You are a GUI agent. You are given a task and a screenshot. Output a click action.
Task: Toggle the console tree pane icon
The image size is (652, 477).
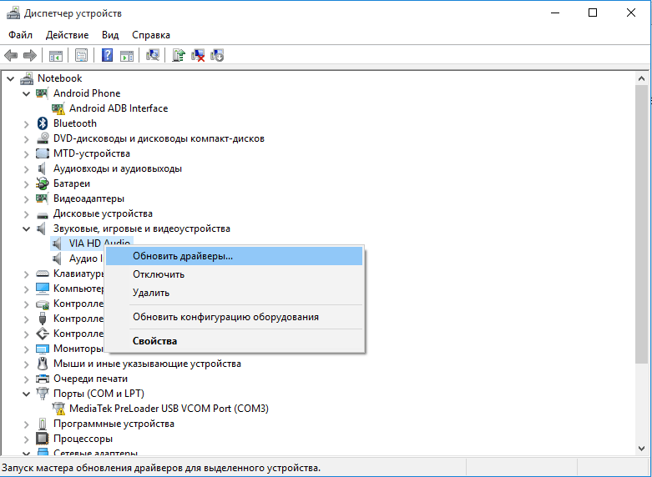[55, 56]
